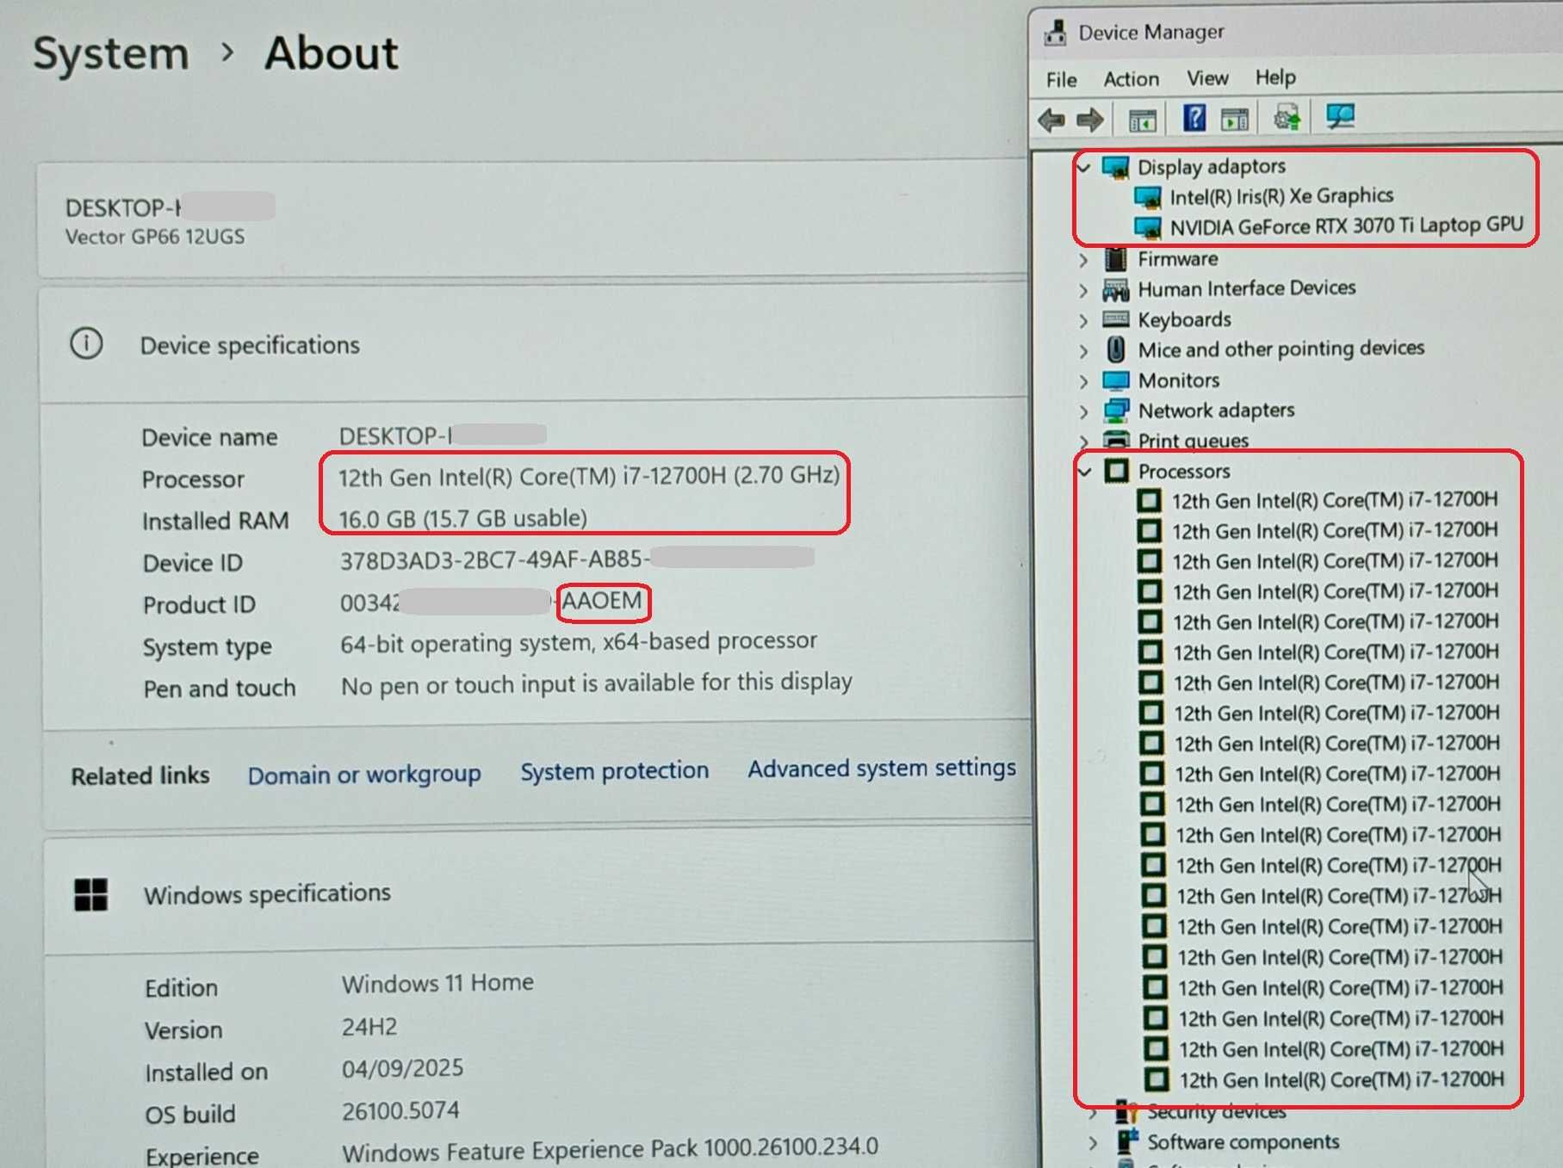
Task: Click the Device Manager title bar icon
Action: coord(1055,33)
